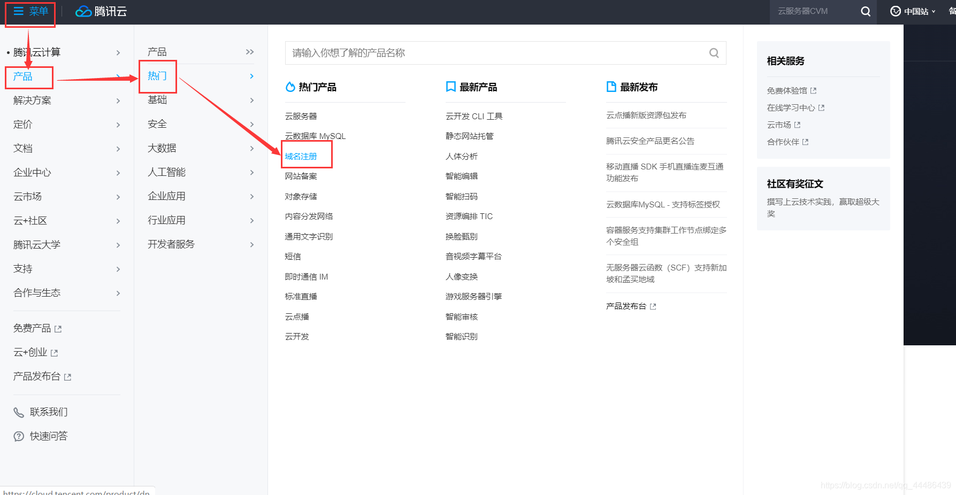This screenshot has width=956, height=495.
Task: Click the 云+创业 external link icon
Action: pyautogui.click(x=54, y=353)
